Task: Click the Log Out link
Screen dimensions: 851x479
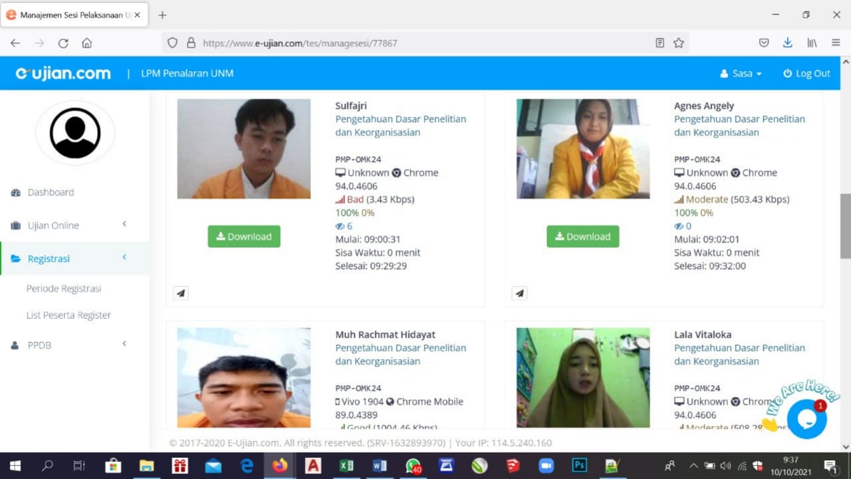Action: click(x=806, y=74)
